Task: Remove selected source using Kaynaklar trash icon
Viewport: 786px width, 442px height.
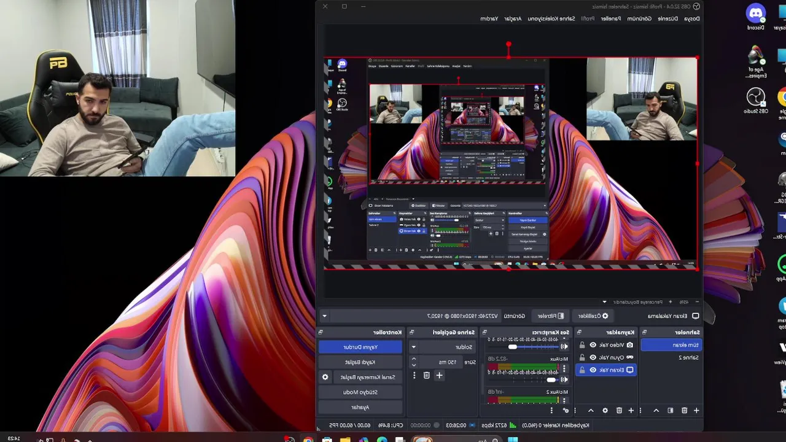Action: (619, 410)
